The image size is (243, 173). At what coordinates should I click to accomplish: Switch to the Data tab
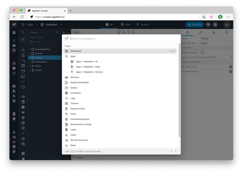click(x=126, y=25)
